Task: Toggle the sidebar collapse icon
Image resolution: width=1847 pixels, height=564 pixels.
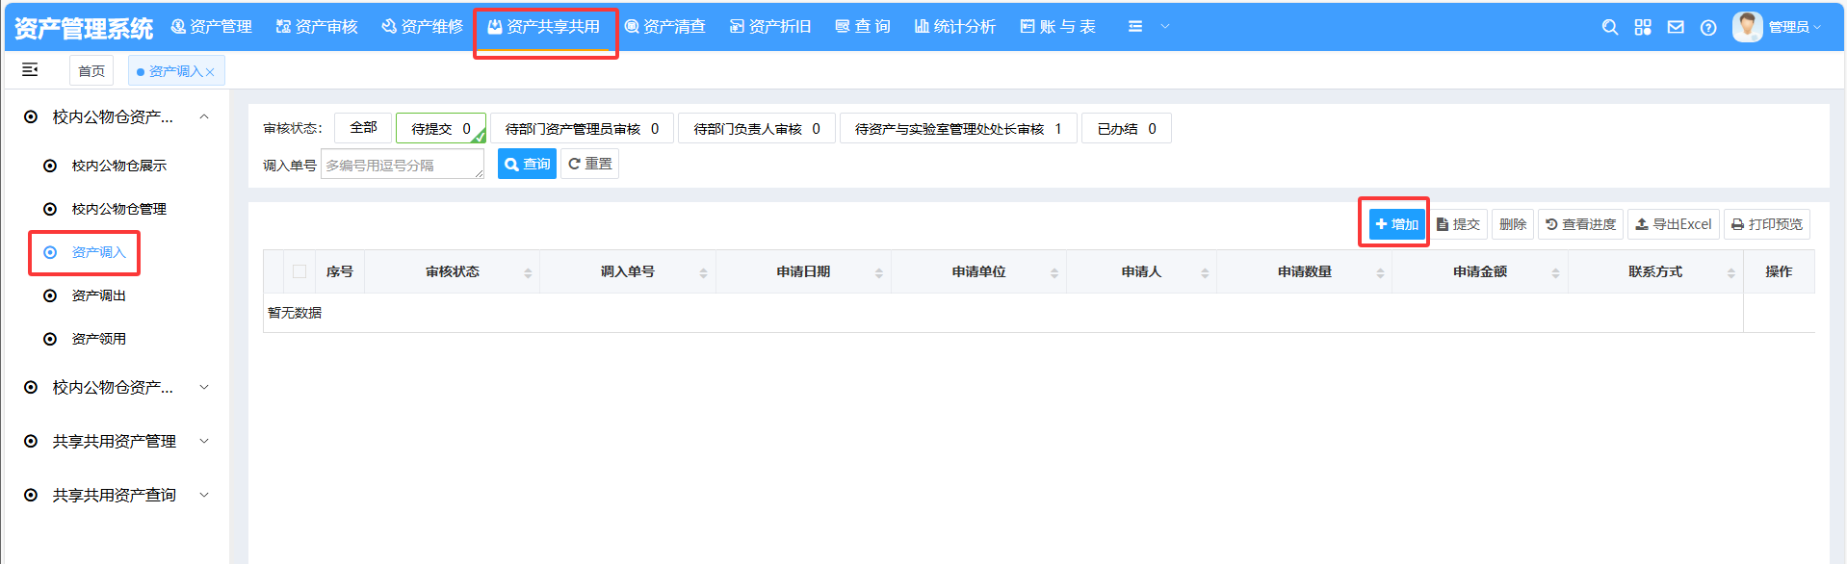Action: pyautogui.click(x=30, y=69)
